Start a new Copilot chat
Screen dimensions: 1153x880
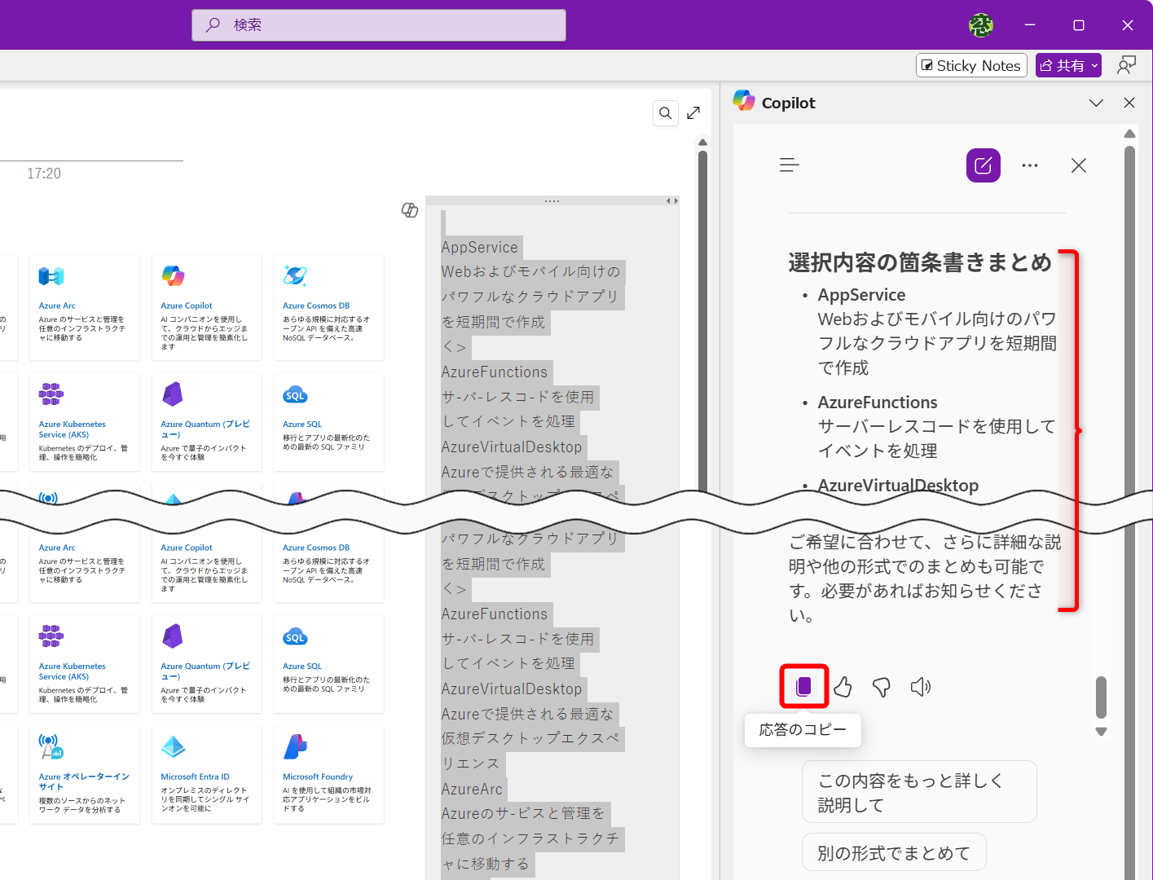click(x=983, y=165)
